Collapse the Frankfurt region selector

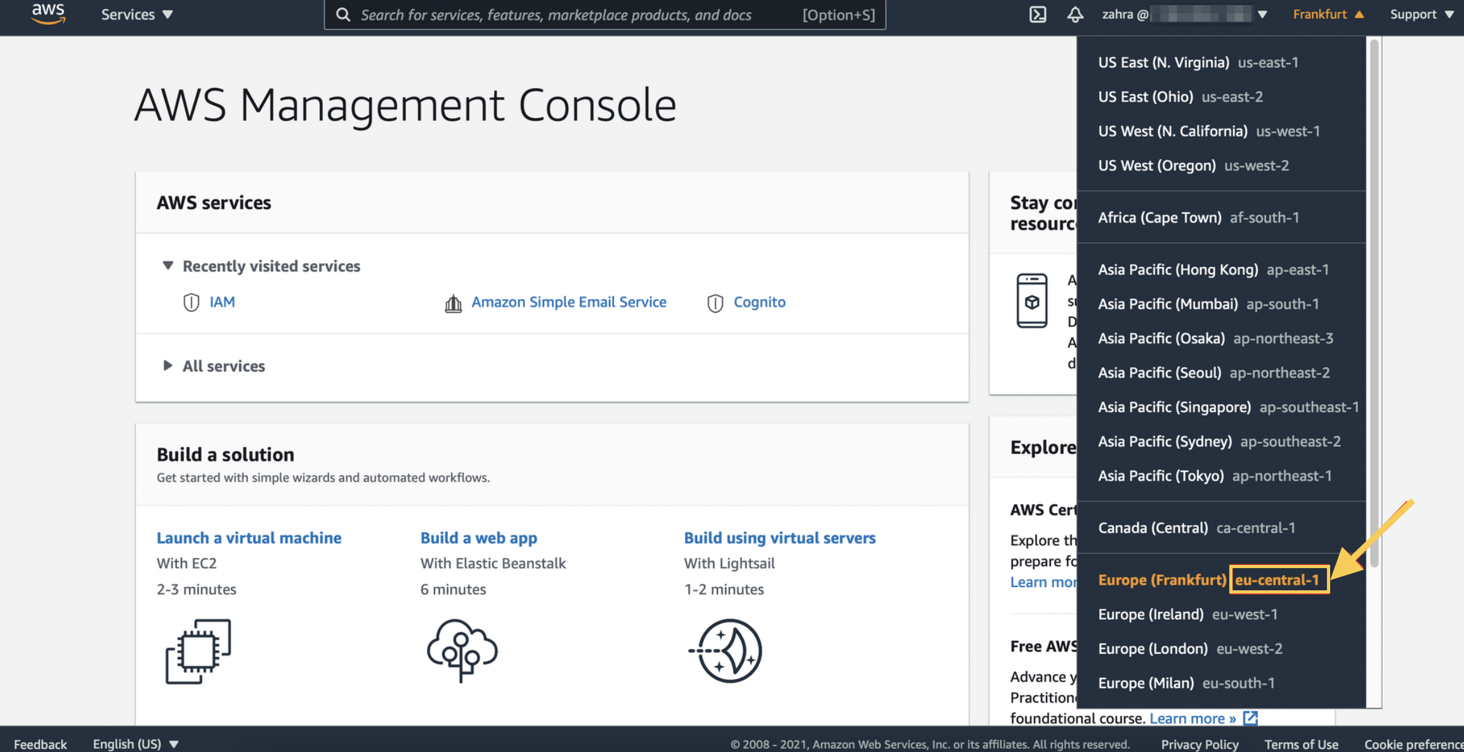[x=1328, y=14]
